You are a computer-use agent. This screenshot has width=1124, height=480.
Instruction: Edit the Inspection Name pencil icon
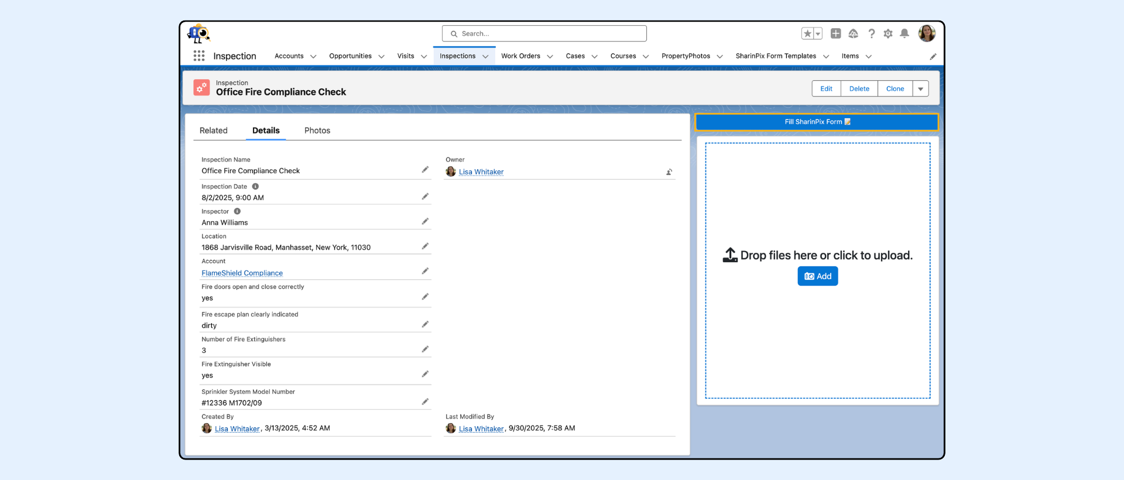[x=425, y=170]
